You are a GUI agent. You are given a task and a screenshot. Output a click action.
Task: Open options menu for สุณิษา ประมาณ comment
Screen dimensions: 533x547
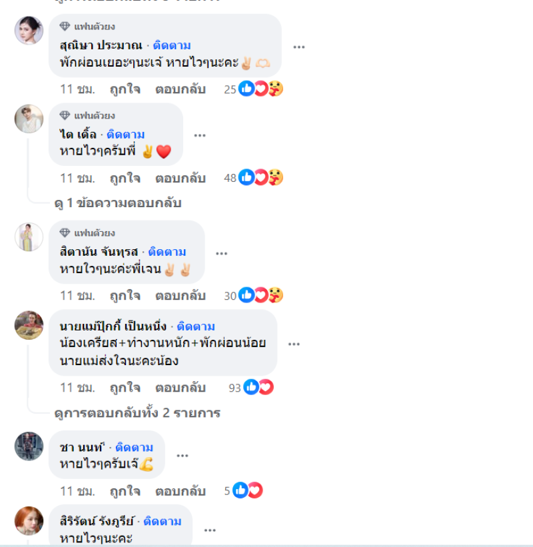tap(299, 47)
